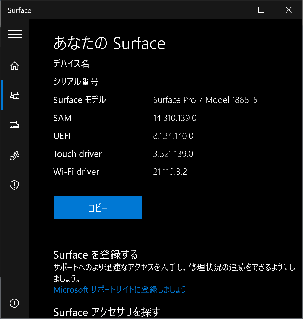Viewport: 303px width, 319px height.
Task: Click the あなたの Surface page heading
Action: pos(109,43)
